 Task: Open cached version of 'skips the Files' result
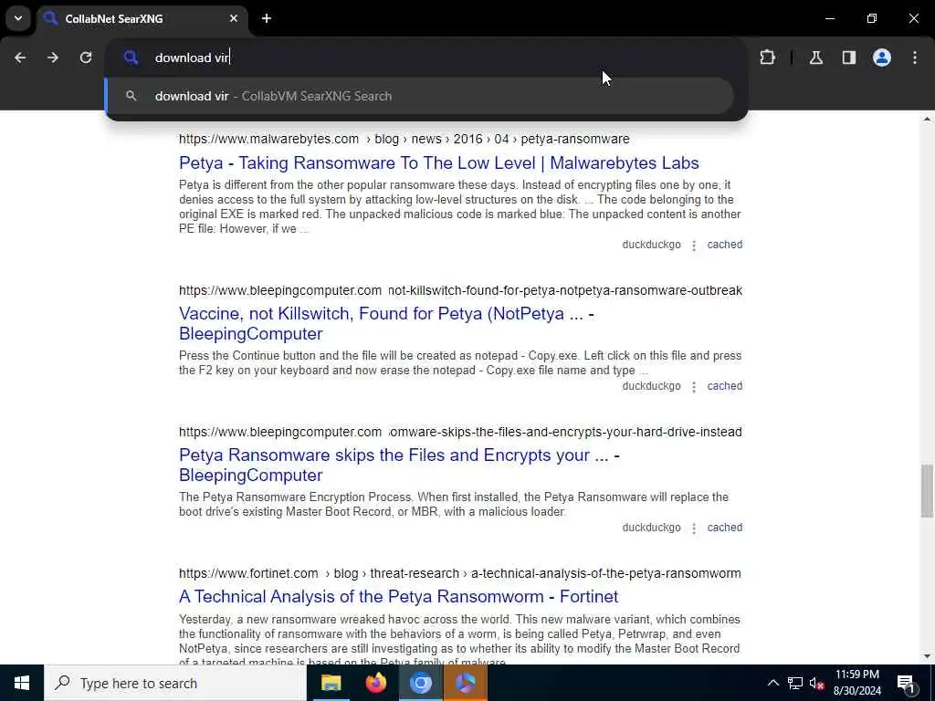(724, 528)
